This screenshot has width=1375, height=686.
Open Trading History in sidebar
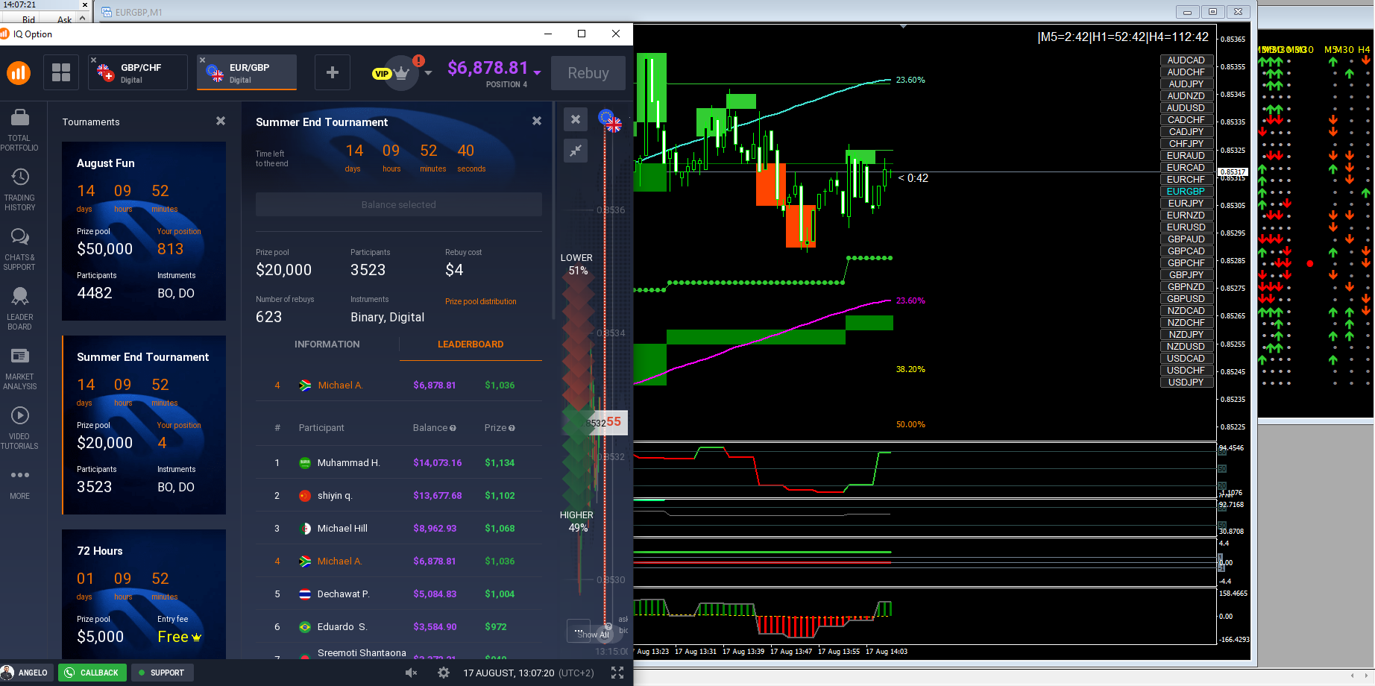(19, 190)
